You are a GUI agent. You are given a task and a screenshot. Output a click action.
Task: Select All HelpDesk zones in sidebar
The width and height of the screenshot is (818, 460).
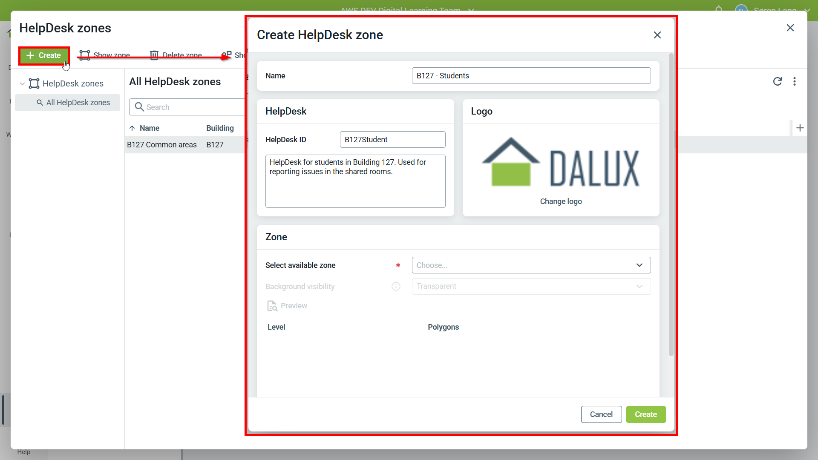(68, 103)
